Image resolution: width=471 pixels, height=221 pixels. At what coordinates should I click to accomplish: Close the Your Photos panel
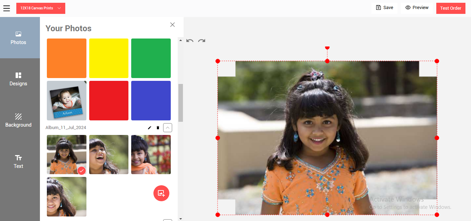[x=173, y=25]
